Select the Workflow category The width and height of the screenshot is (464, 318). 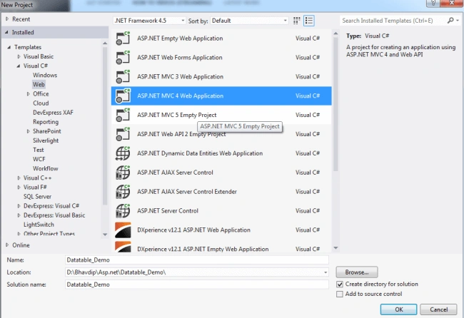(45, 168)
